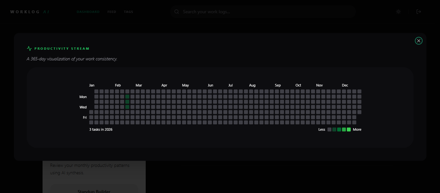Screen dimensions: 440x193
Task: Click the WORKLOG AI logo
Action: coord(30,12)
